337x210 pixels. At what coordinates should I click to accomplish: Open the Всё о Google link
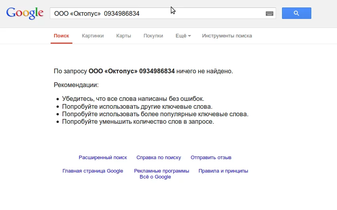tap(155, 177)
